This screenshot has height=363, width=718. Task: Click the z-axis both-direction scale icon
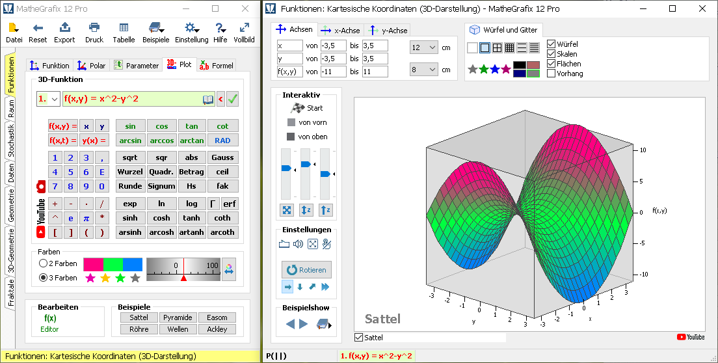click(x=306, y=210)
